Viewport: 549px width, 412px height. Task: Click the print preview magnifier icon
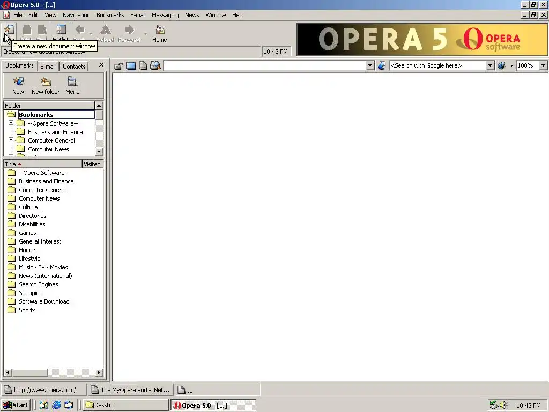(x=155, y=65)
